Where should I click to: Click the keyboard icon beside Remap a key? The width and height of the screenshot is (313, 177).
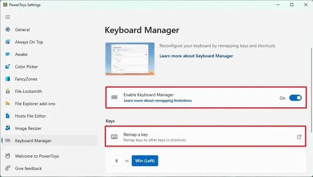pyautogui.click(x=114, y=137)
